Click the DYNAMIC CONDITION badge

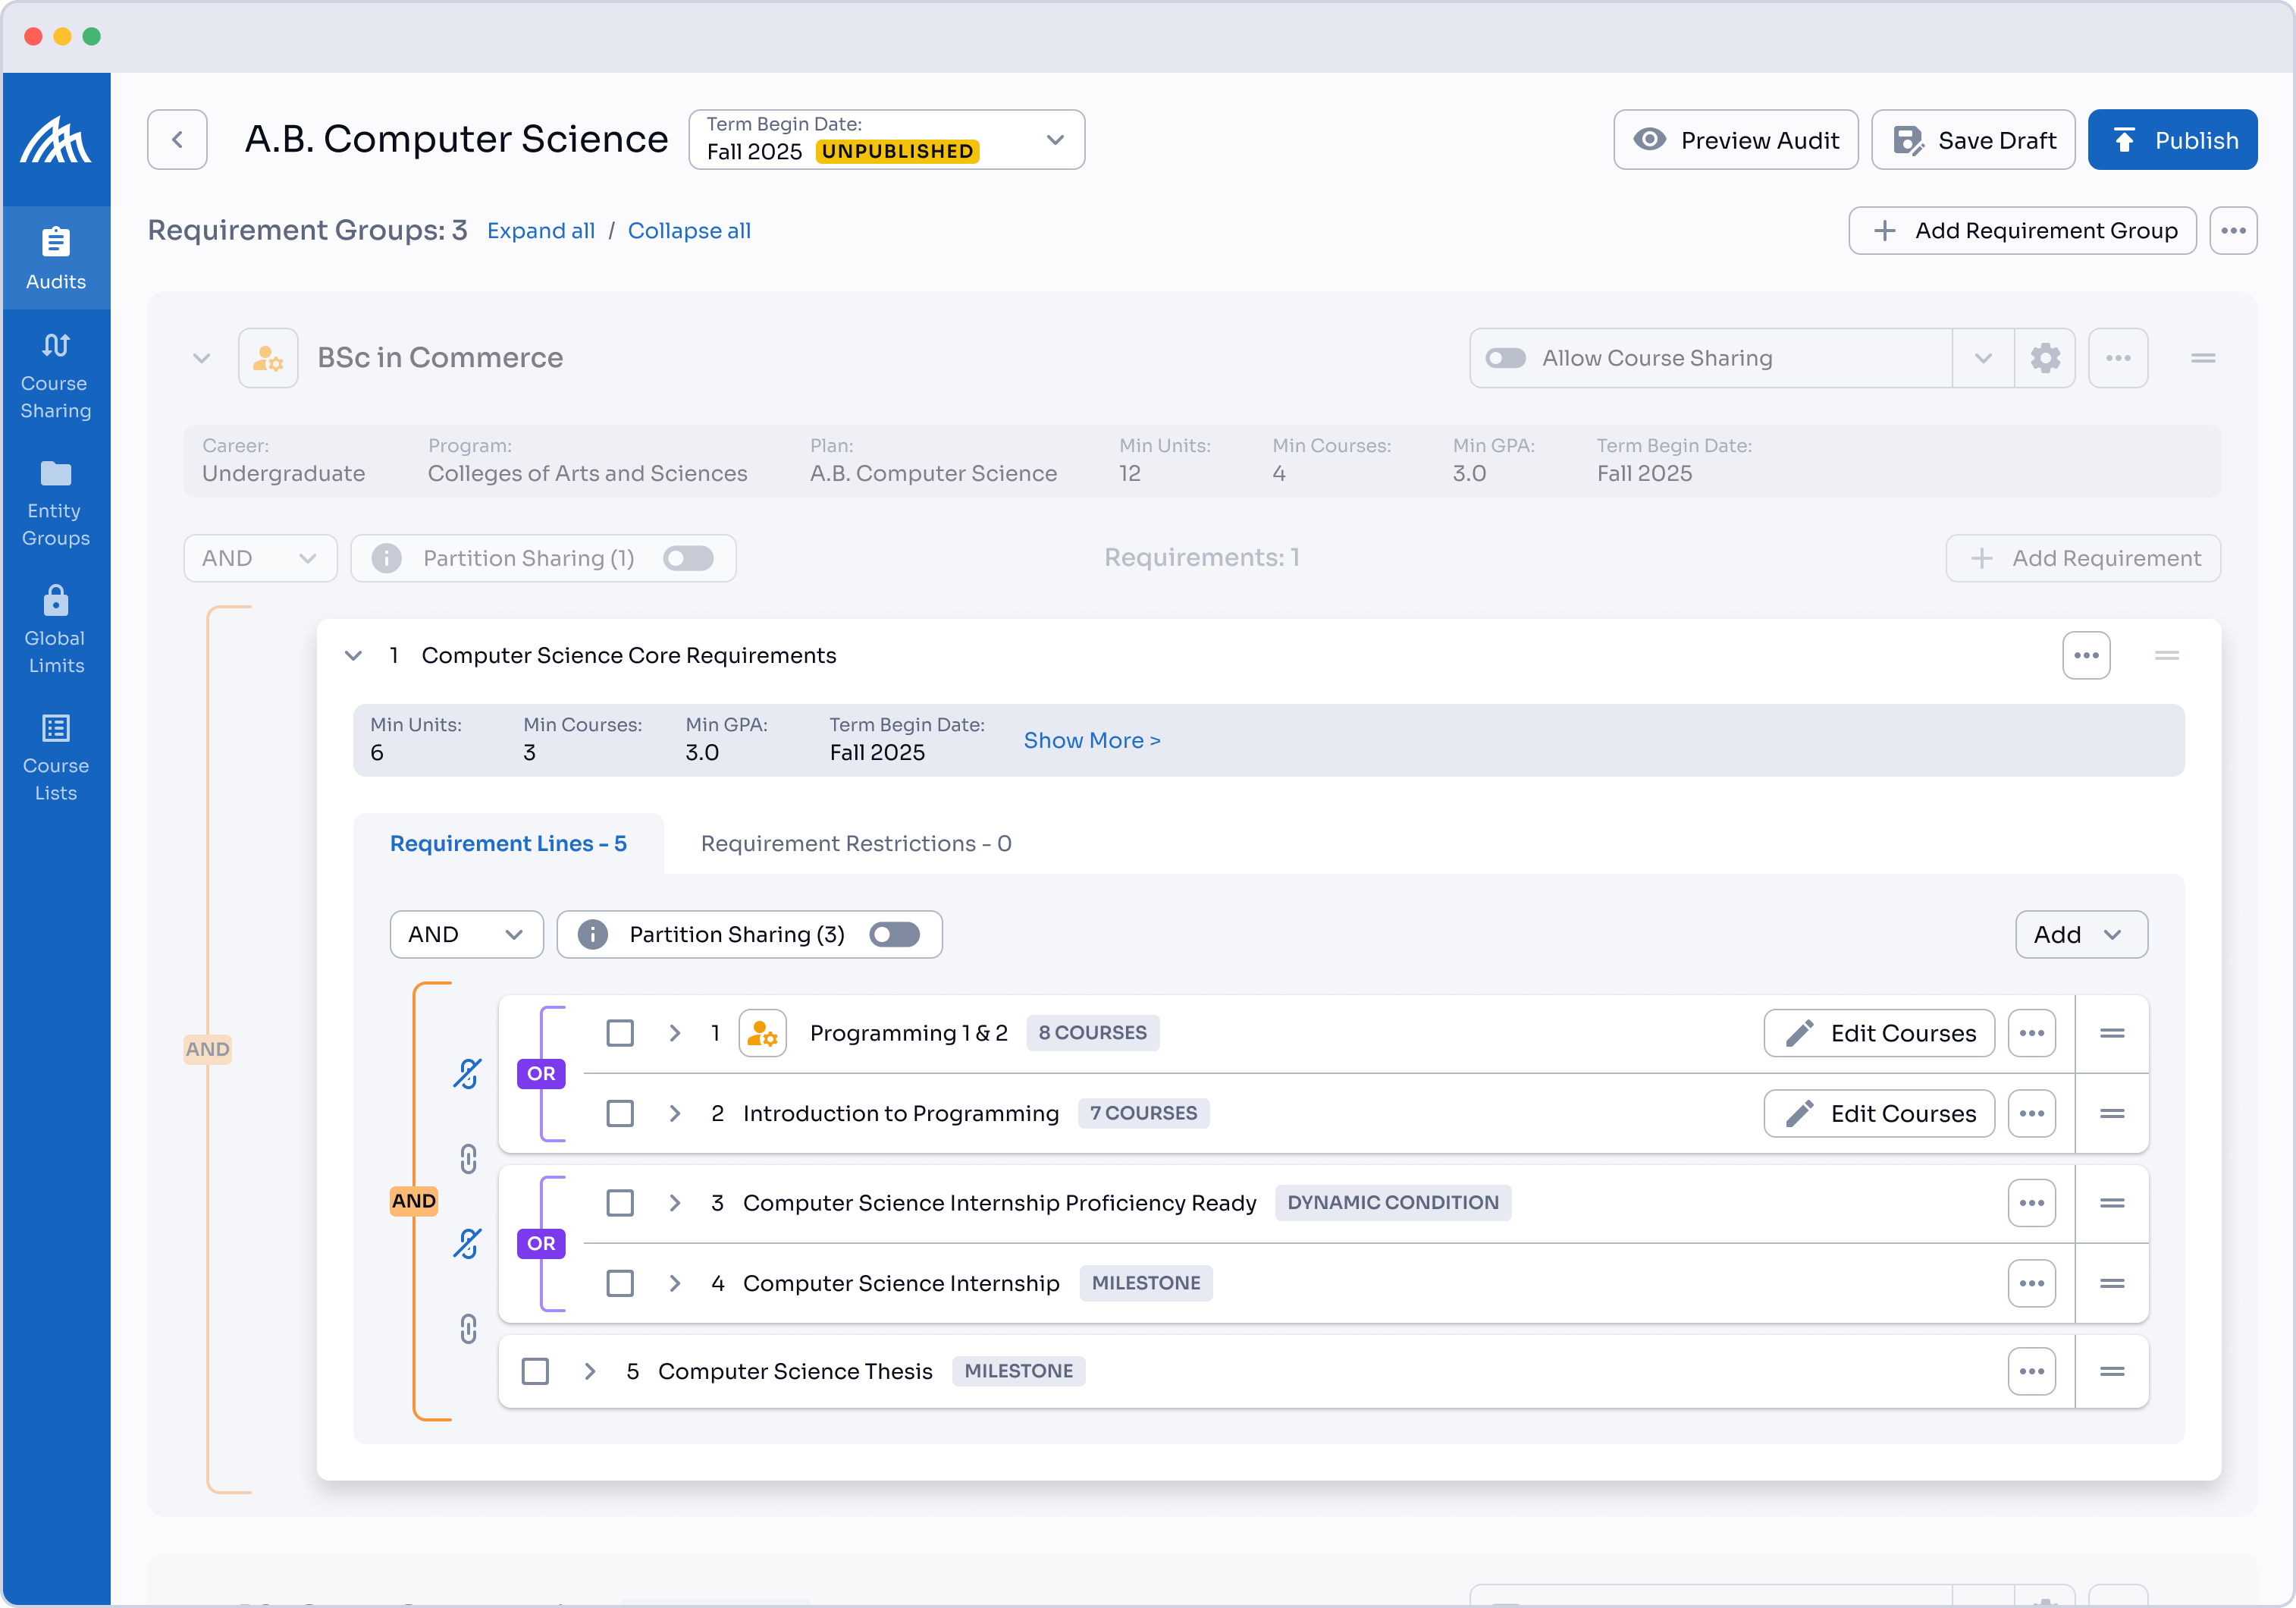point(1393,1203)
